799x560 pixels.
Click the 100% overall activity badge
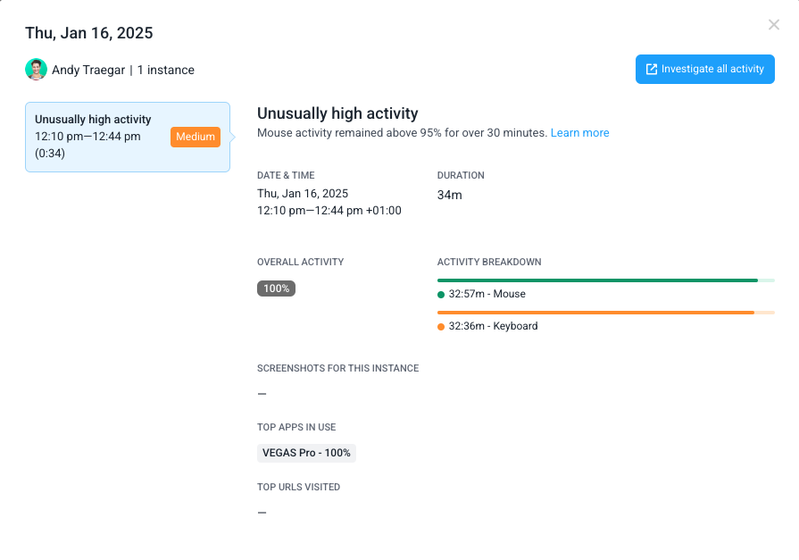click(x=276, y=288)
